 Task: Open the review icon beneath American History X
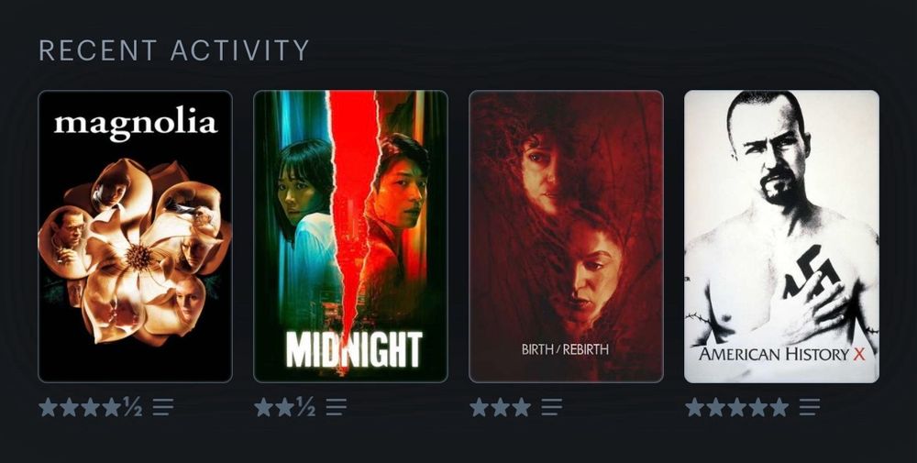coord(810,407)
